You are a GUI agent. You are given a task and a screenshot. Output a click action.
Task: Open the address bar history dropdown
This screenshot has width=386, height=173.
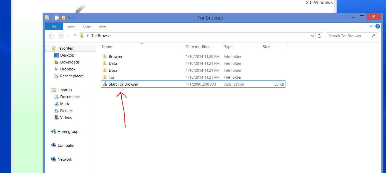coord(312,36)
